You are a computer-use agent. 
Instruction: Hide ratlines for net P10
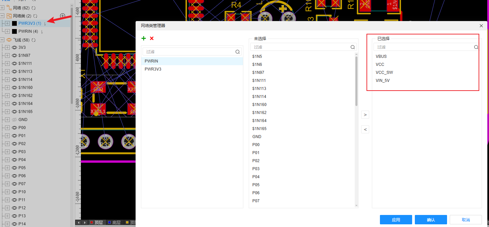point(14,192)
